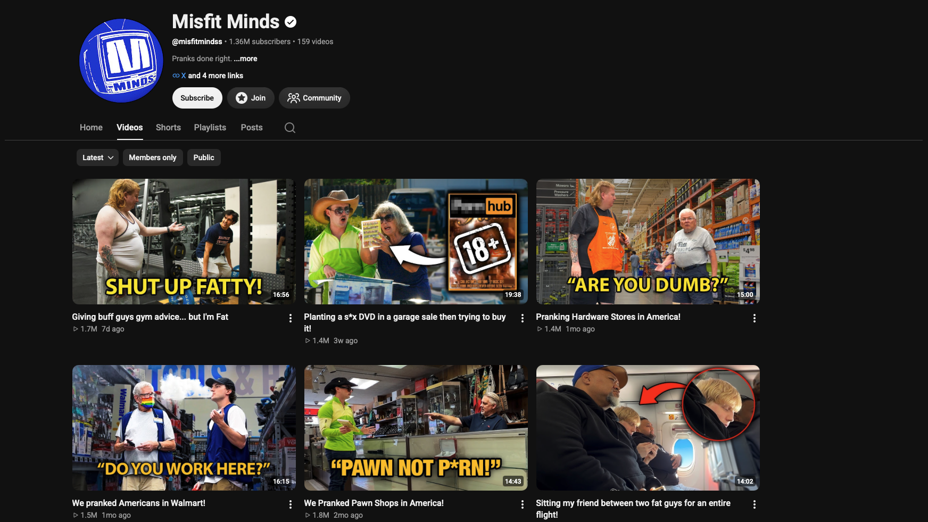Click the '1.8M 2mo ago' view count text
Screen dimensions: 928x522
(334, 515)
